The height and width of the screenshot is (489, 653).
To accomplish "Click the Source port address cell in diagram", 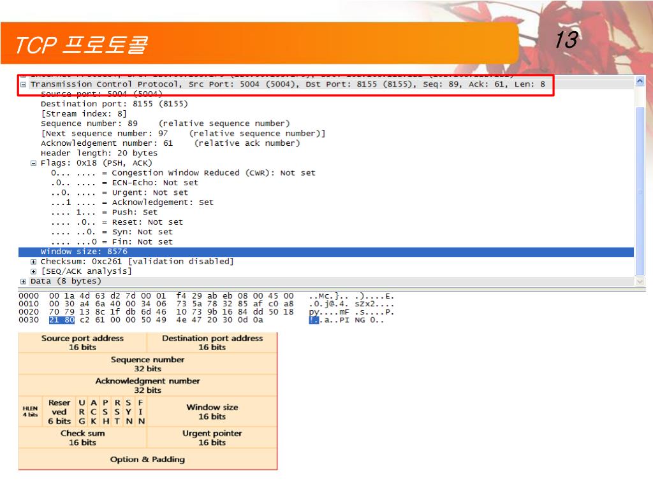I will click(x=82, y=343).
